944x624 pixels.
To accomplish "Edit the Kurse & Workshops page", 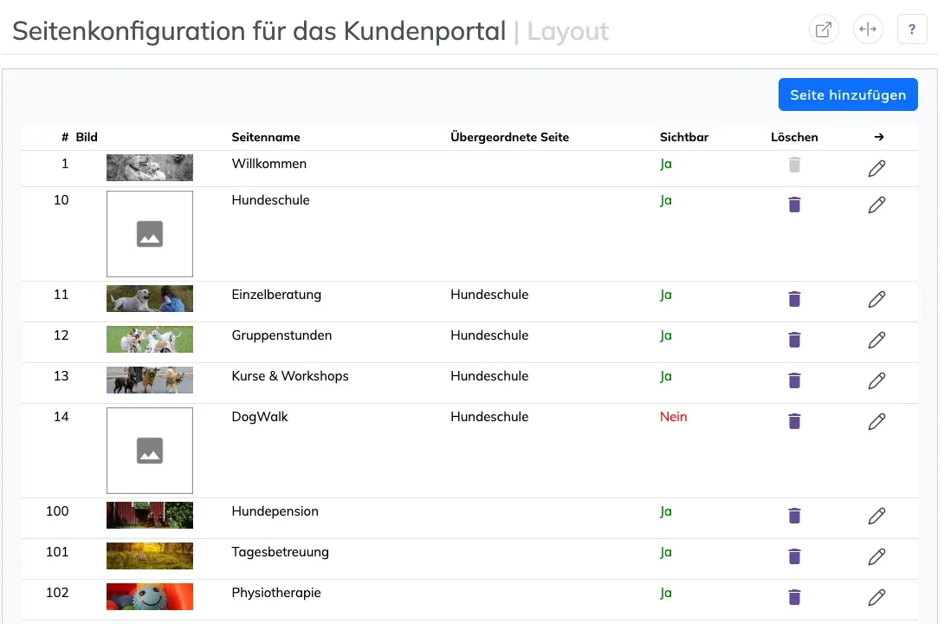I will pos(876,380).
